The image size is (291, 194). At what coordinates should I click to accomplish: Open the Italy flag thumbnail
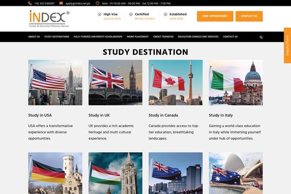236,82
